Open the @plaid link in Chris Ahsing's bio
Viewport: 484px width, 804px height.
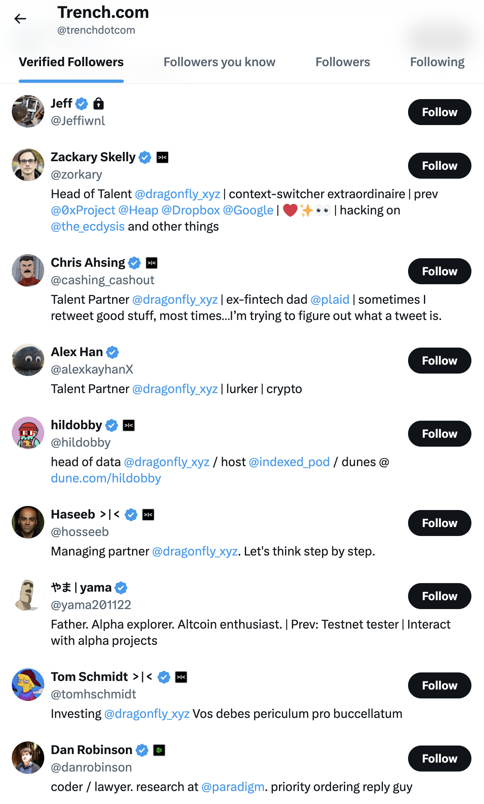(330, 299)
